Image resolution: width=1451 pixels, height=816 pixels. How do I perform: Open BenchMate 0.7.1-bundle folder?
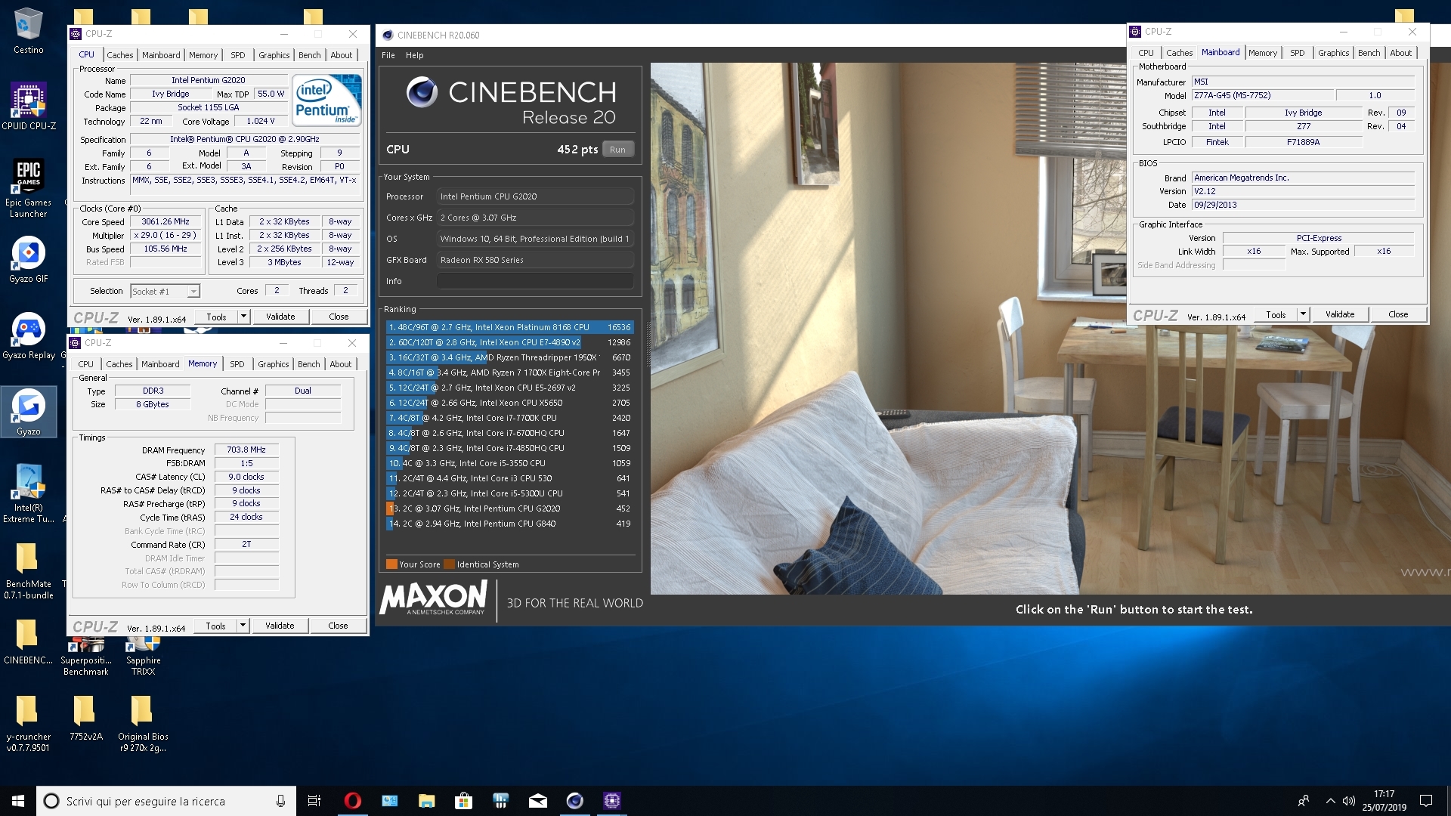(x=28, y=570)
